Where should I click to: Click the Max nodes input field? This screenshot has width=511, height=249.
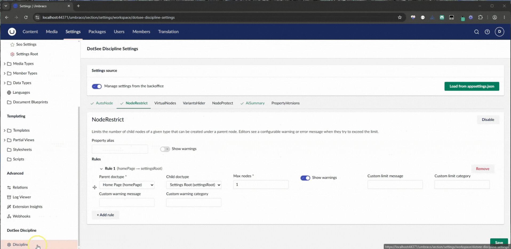(x=261, y=184)
